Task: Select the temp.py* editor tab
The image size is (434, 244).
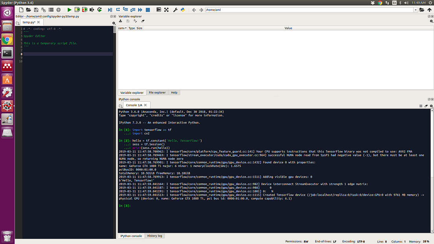Action: point(29,22)
